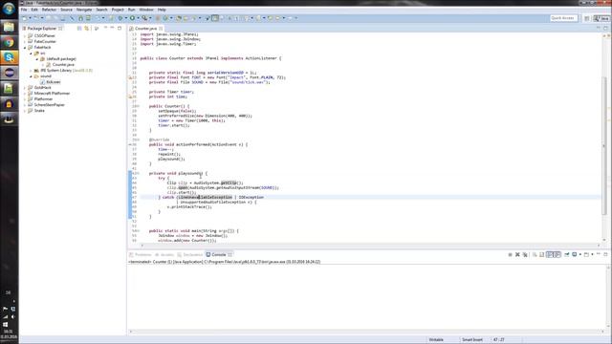Collapse the default package node
Screen dimensions: 612x344
(x=37, y=59)
